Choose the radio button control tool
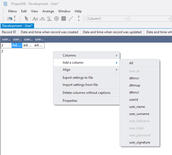This screenshot has height=155, width=172. [57, 19]
